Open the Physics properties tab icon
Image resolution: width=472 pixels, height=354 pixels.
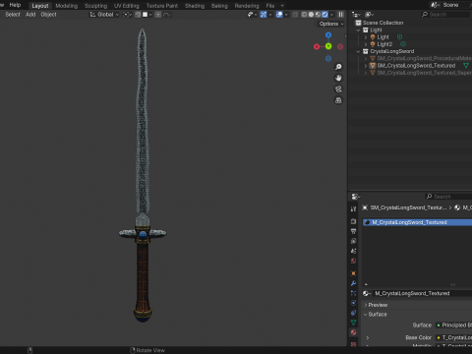[x=353, y=303]
